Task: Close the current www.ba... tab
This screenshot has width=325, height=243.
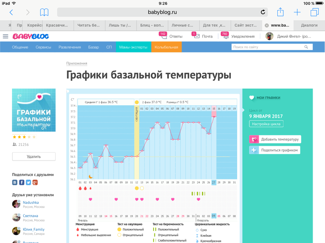Action: [266, 25]
